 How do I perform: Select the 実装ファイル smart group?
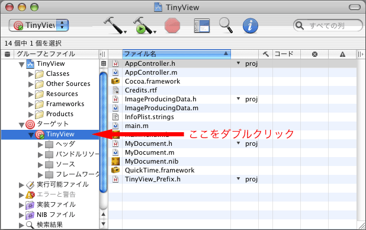pyautogui.click(x=56, y=205)
